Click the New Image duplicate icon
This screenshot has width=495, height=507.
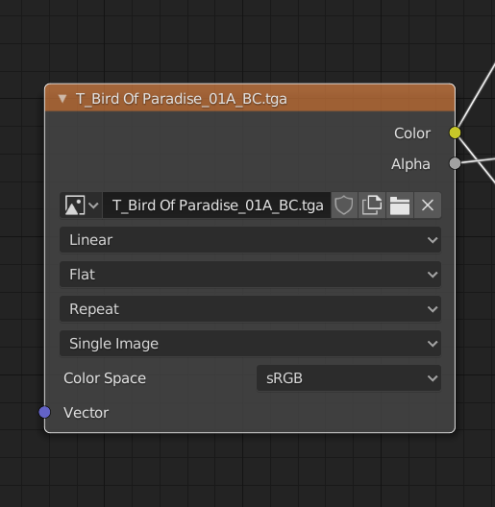pos(372,205)
